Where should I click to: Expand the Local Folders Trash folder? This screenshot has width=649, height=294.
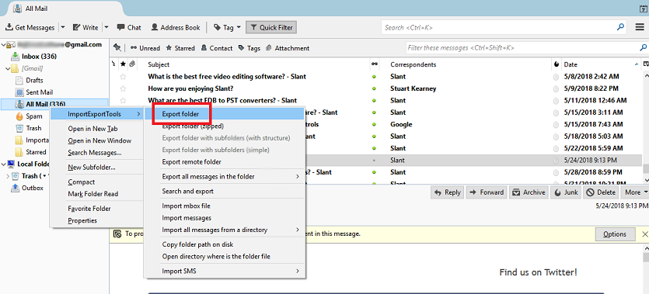pyautogui.click(x=7, y=176)
